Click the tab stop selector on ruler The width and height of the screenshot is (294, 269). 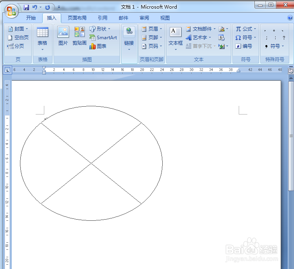pyautogui.click(x=7, y=70)
